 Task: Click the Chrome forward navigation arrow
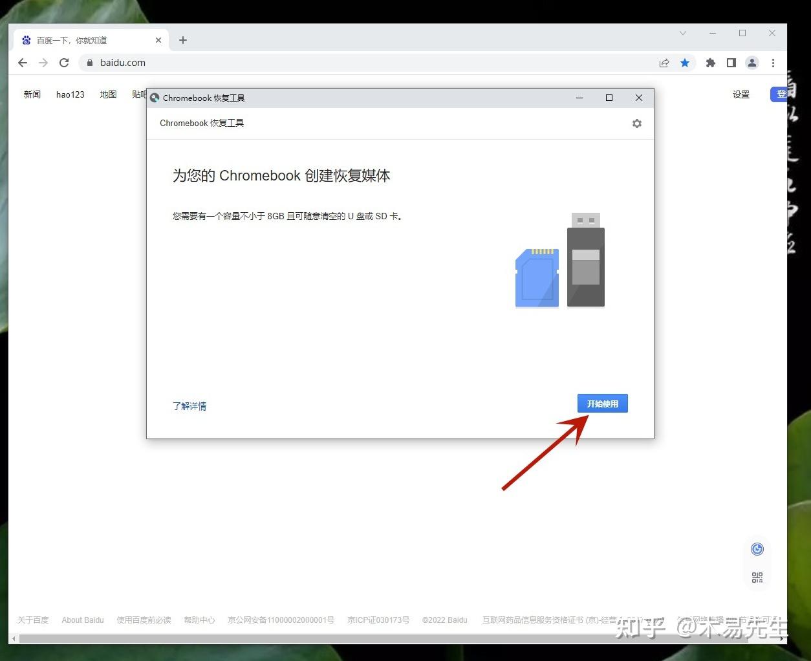pos(43,63)
